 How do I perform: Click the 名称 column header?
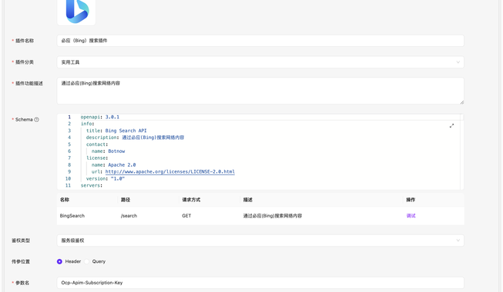tap(65, 200)
